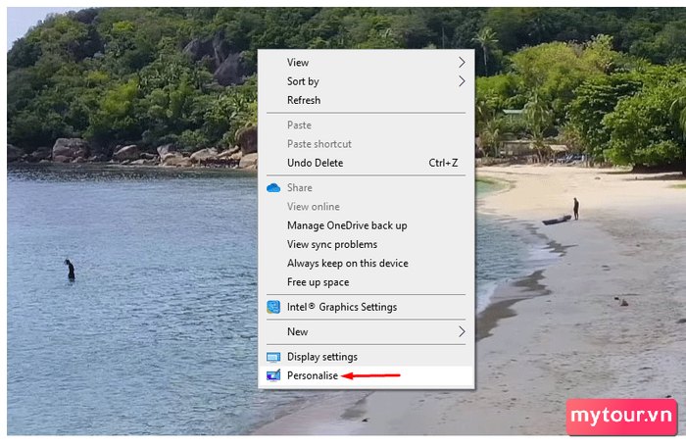Viewport: 686px width, 446px height.
Task: Choose Undo Delete in the menu
Action: coord(315,163)
